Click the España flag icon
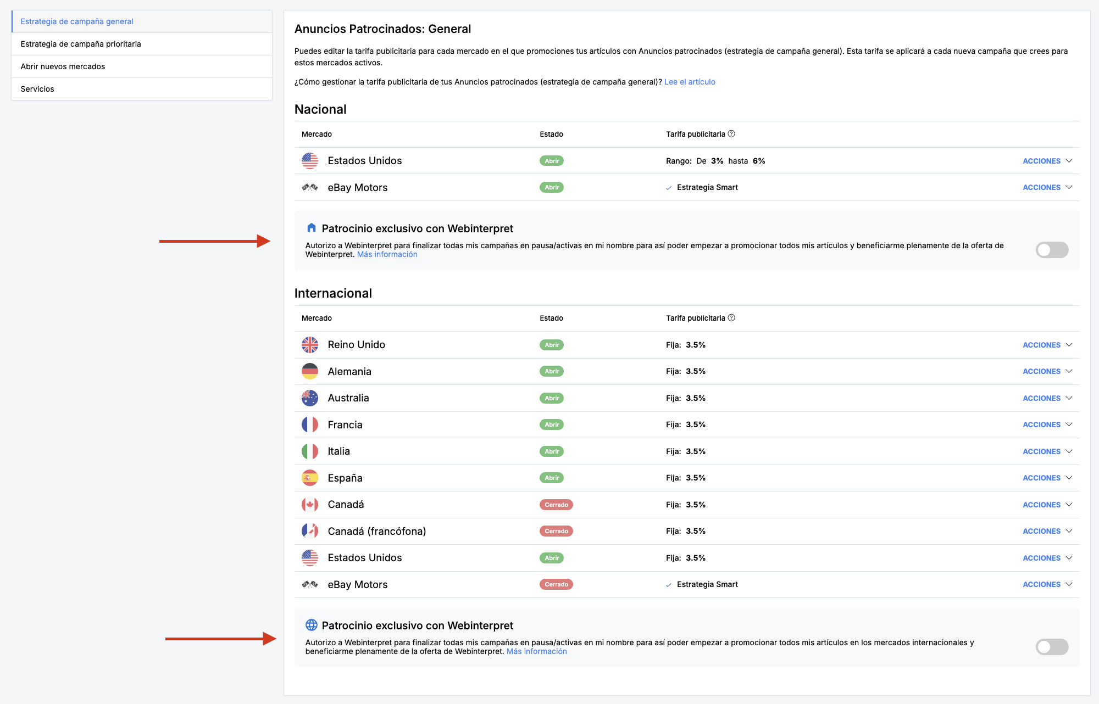The image size is (1099, 704). (x=310, y=478)
